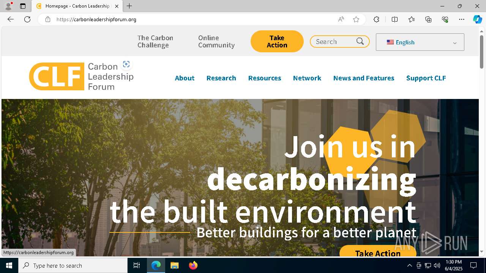Click the scrollbar down arrow
This screenshot has width=486, height=273.
click(482, 251)
